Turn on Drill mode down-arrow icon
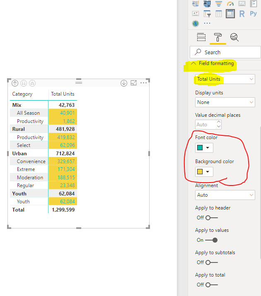The width and height of the screenshot is (261, 296). click(x=124, y=83)
